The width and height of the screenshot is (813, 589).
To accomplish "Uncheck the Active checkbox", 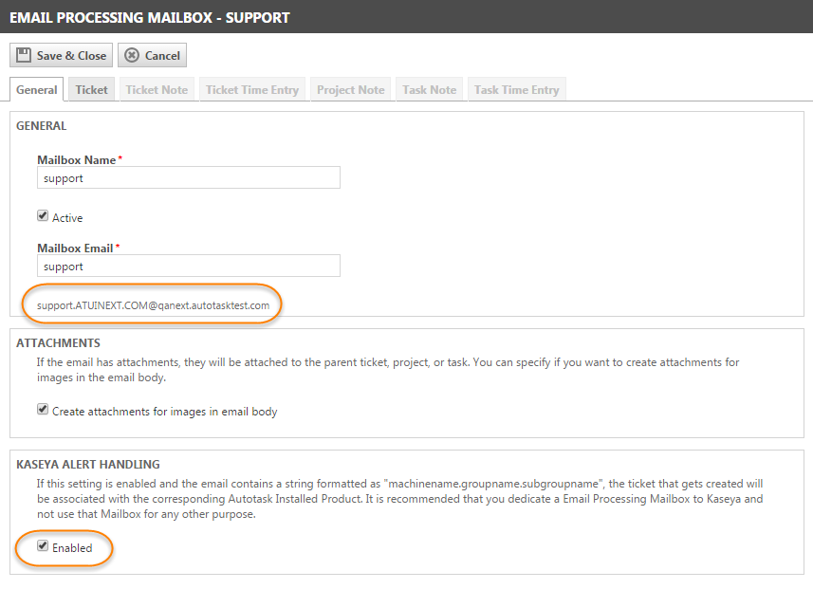I will (43, 216).
